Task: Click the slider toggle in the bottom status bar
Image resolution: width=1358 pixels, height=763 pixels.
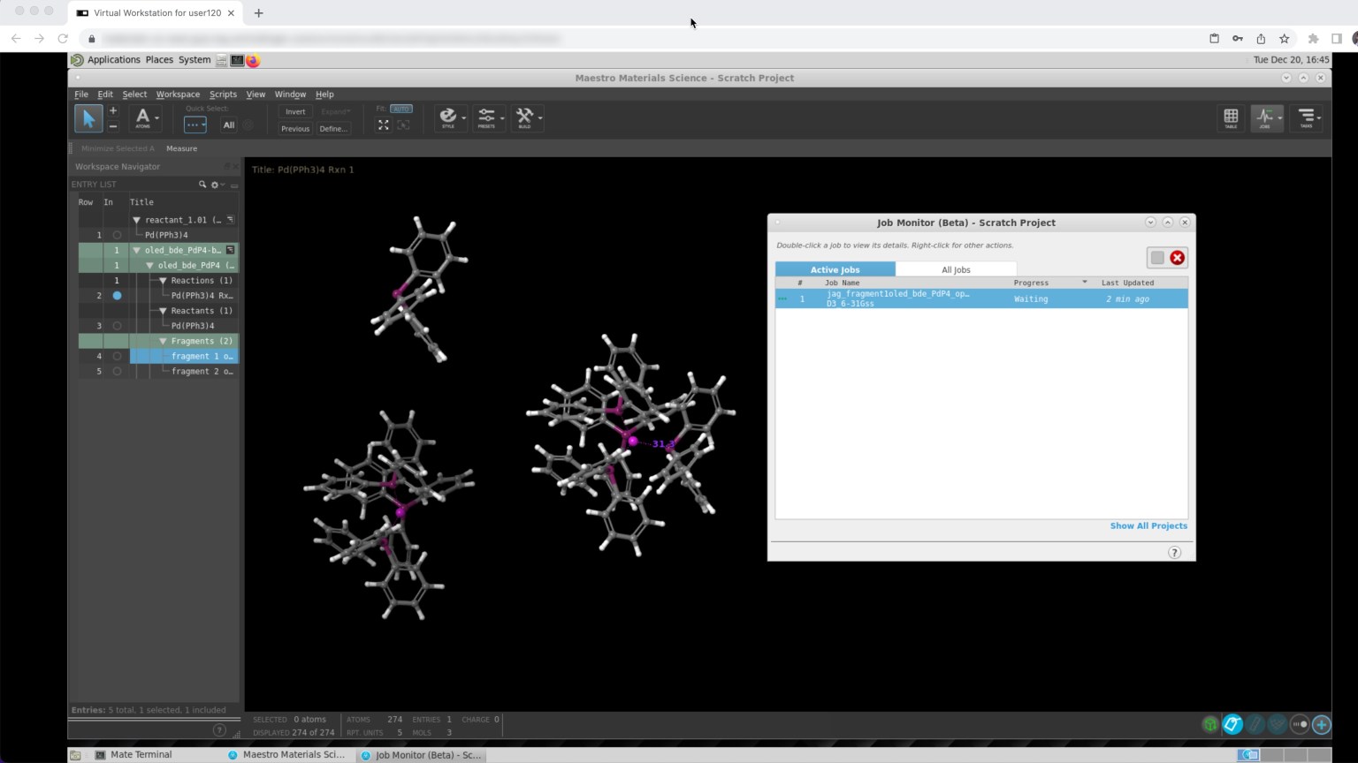Action: point(1298,723)
